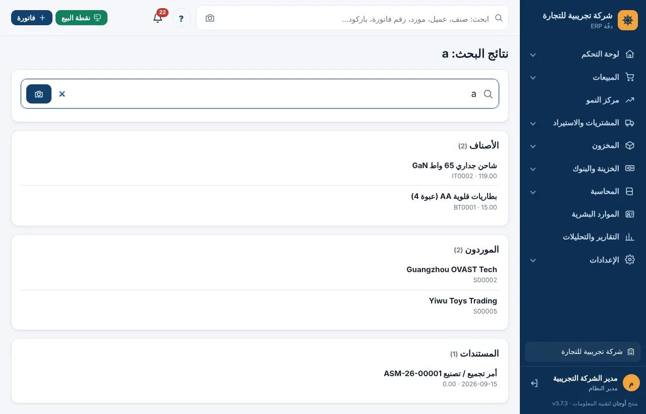Click the user avatar circle with letter م

coord(631,383)
